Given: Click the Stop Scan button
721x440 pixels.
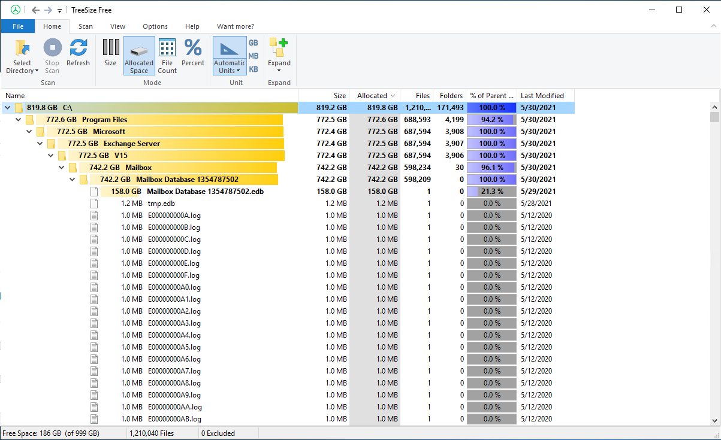Looking at the screenshot, I should point(52,57).
